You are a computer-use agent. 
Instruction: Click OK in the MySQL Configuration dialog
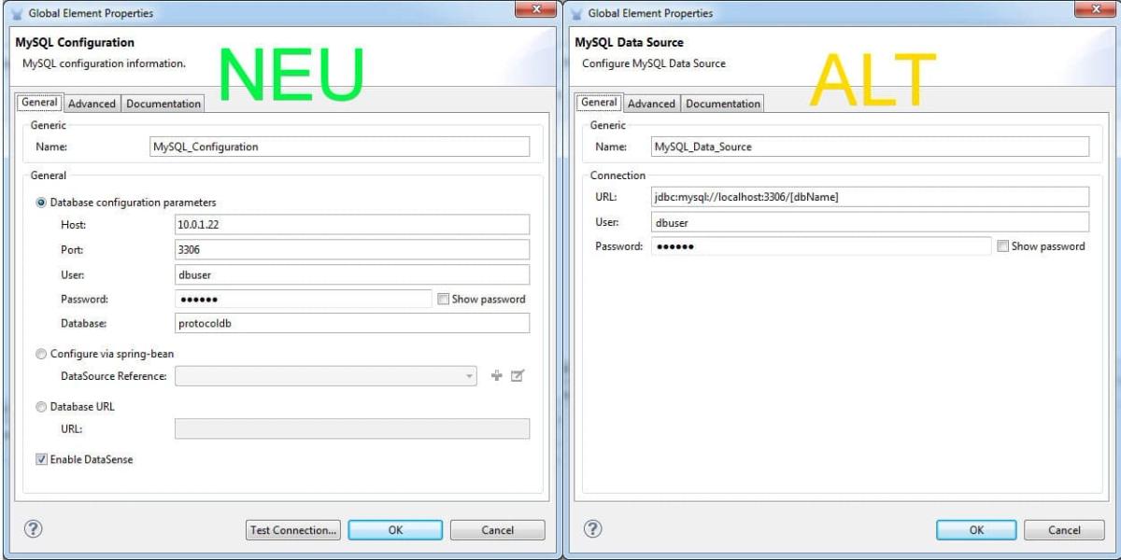click(395, 530)
